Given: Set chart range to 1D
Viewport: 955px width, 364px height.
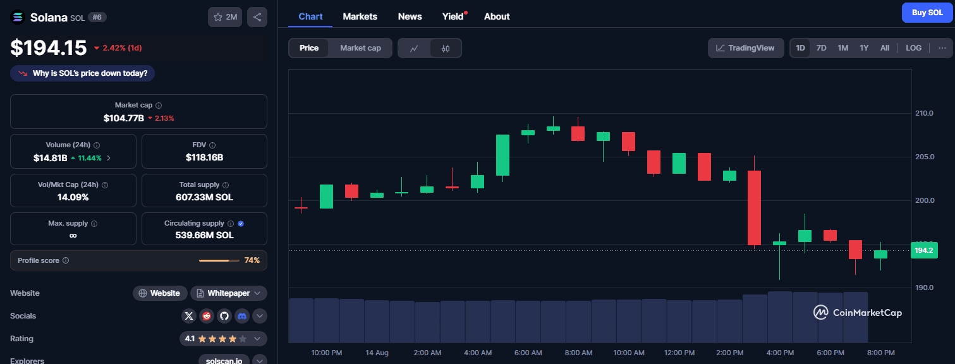Looking at the screenshot, I should (x=800, y=48).
